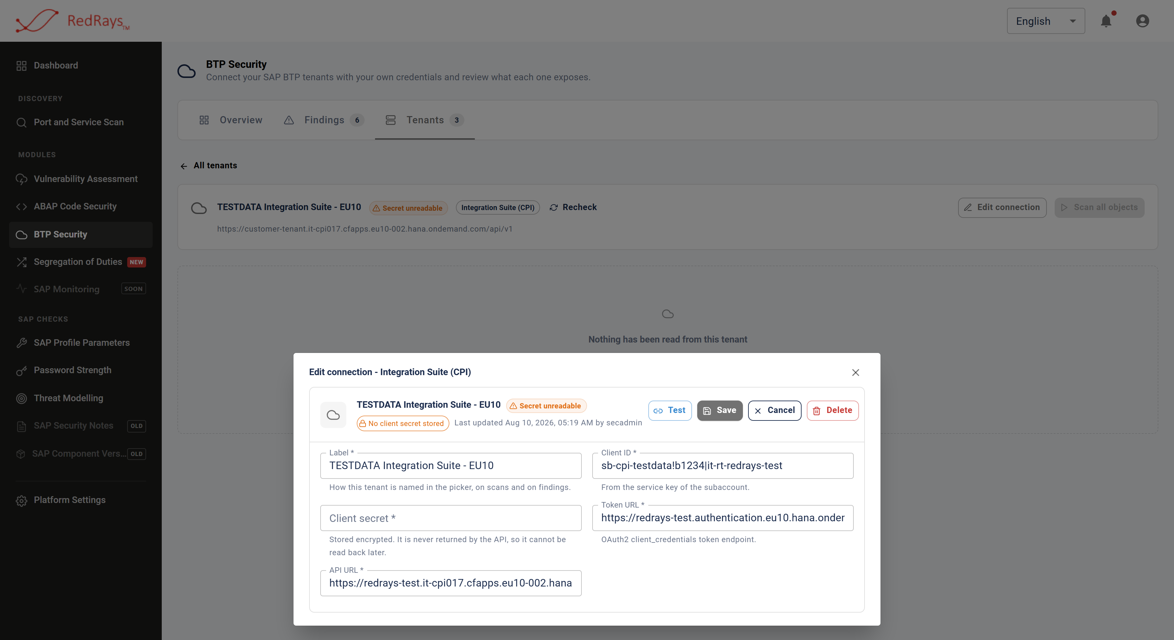Image resolution: width=1174 pixels, height=640 pixels.
Task: Save the connection changes
Action: 720,410
